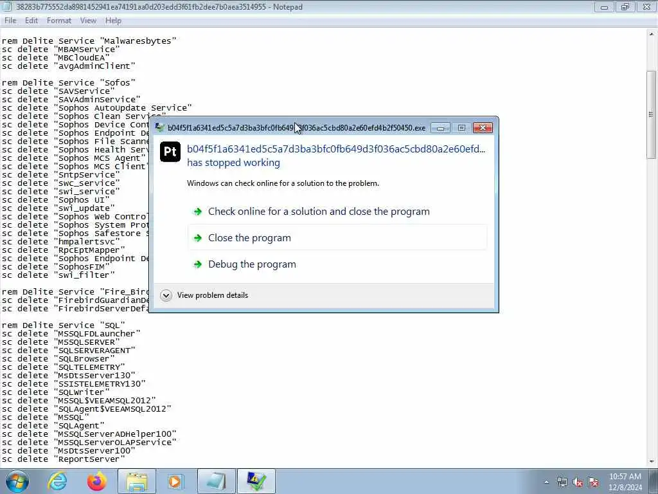Click the line sc delete "SQLWriter"
The image size is (658, 494).
pyautogui.click(x=56, y=392)
